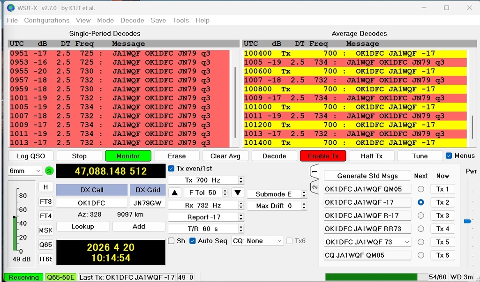The height and width of the screenshot is (282, 480).
Task: Adjust F Tol 50 spinner arrows
Action: pos(225,193)
